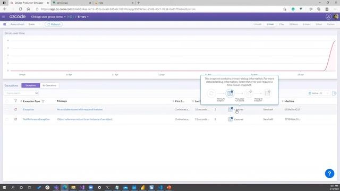Select the 1 Month time range
340x191 pixels.
tap(257, 24)
